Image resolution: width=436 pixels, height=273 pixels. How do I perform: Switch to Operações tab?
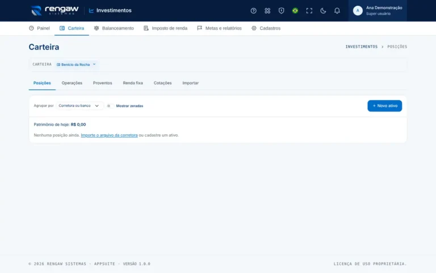(x=72, y=83)
